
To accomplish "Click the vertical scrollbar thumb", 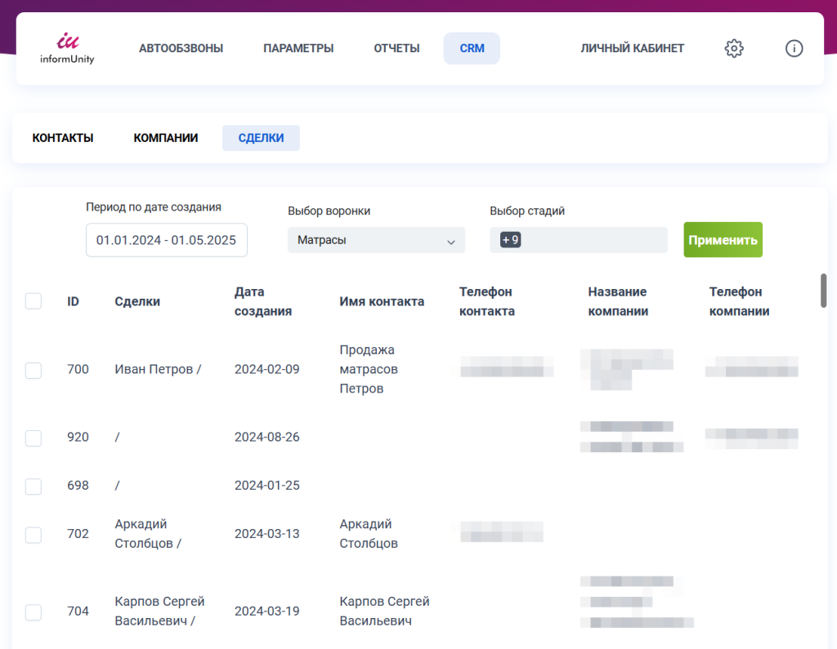I will 823,290.
